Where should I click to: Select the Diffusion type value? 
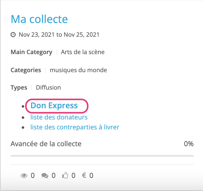(x=48, y=88)
